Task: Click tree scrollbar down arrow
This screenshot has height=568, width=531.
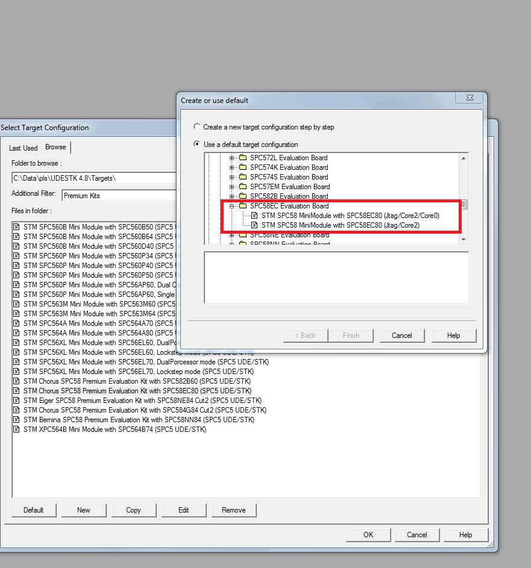Action: (463, 240)
